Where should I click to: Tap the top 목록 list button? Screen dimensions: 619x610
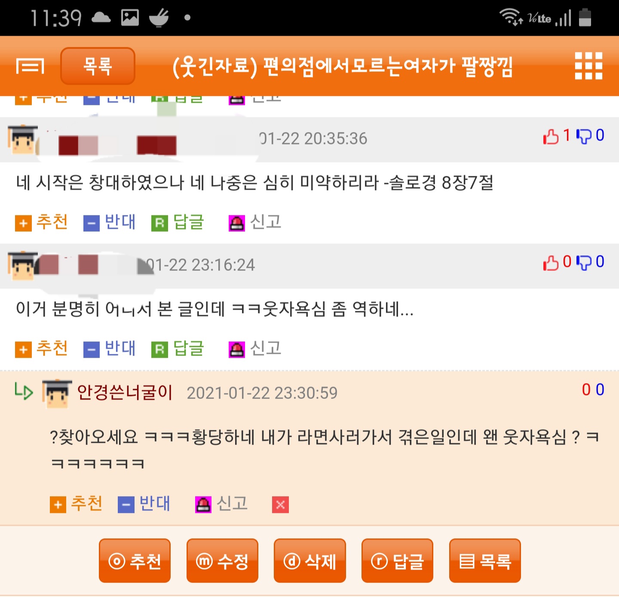click(98, 66)
